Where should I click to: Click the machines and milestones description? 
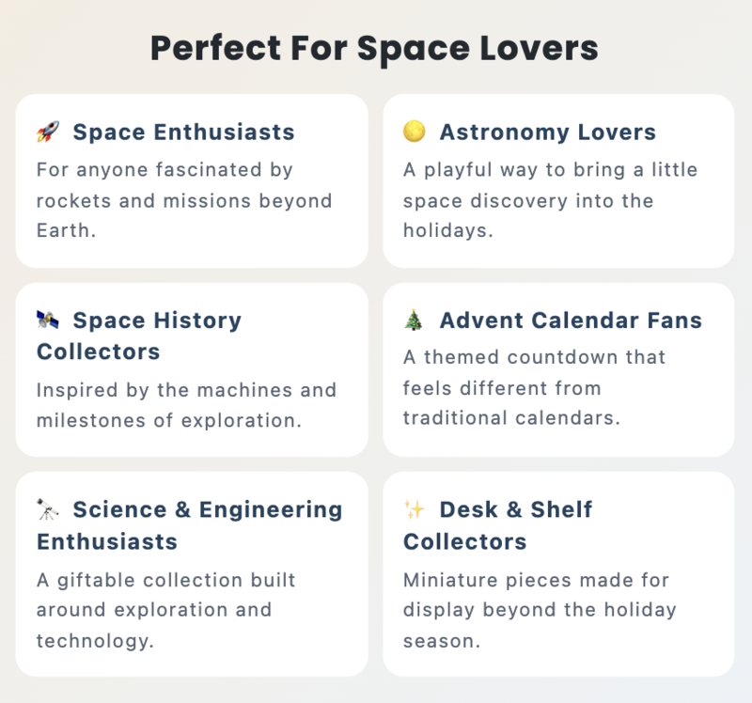186,405
